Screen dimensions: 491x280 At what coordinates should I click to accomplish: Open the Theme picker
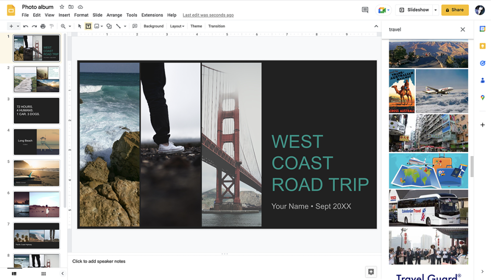coord(196,26)
